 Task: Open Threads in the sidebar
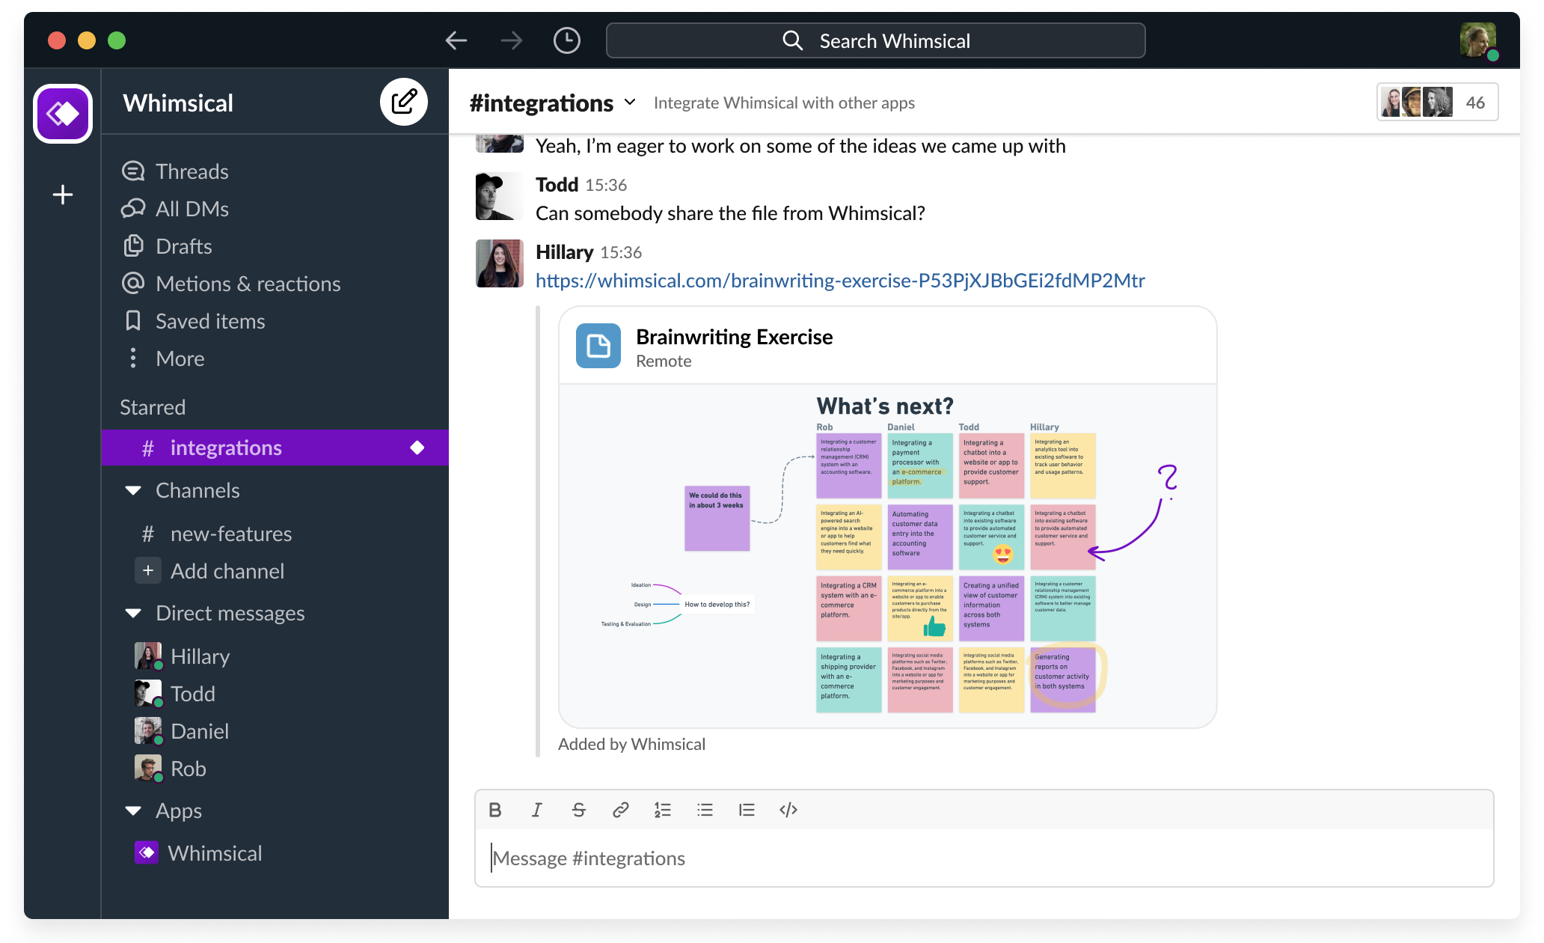[192, 171]
